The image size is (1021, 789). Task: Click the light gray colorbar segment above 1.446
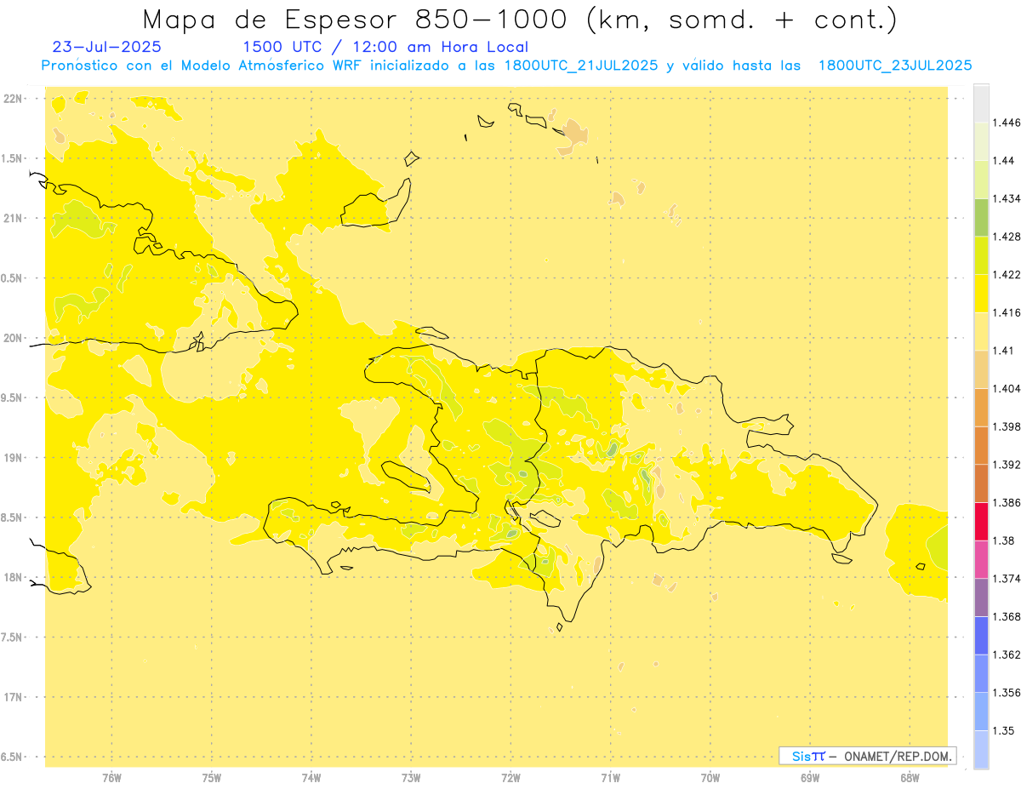(x=981, y=104)
